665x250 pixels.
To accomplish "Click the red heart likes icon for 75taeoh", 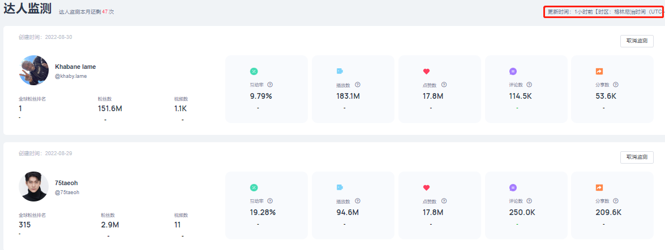I will click(x=427, y=187).
